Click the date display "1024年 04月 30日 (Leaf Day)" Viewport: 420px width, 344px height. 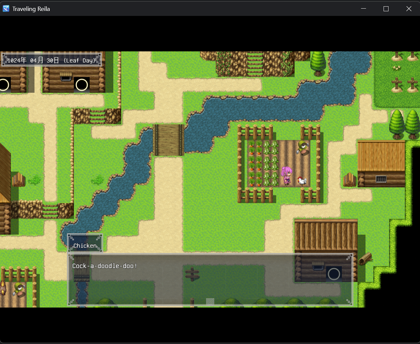tap(52, 60)
